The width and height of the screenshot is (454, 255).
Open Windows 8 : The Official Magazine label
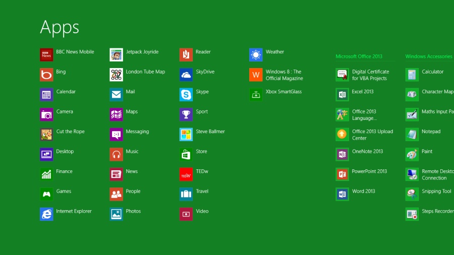click(x=285, y=75)
